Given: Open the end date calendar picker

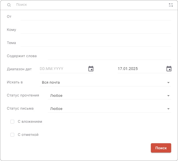Looking at the screenshot, I should click(x=169, y=69).
